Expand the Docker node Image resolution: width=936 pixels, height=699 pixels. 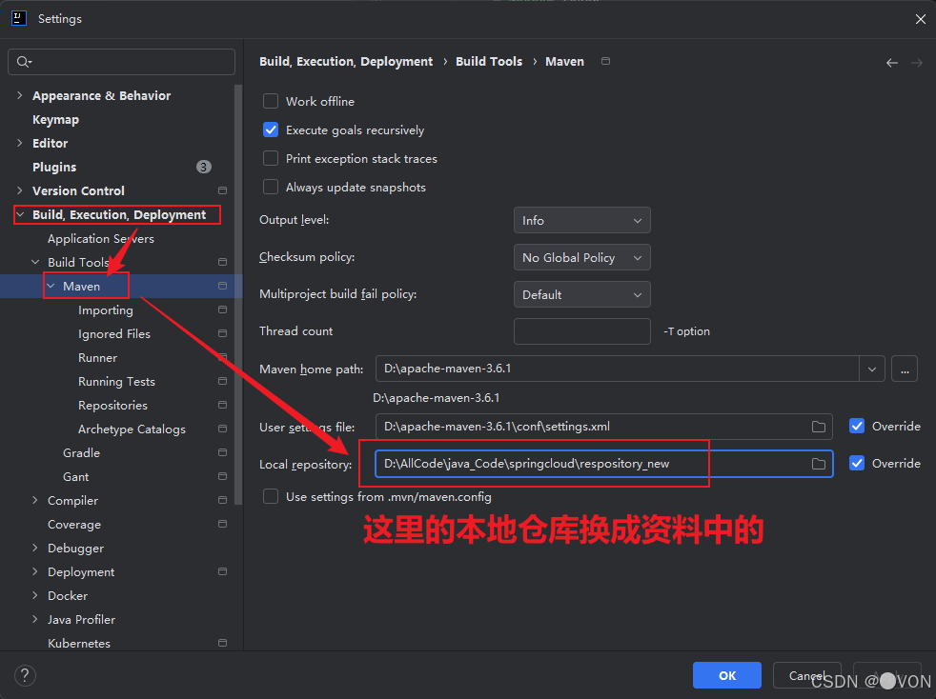pos(34,595)
